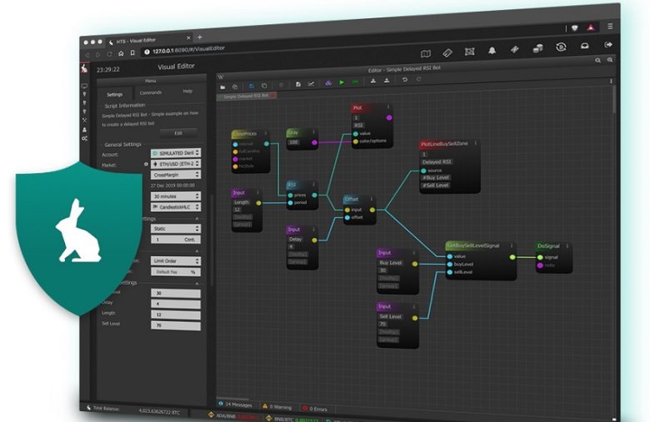Open the Limit Order dropdown
Viewport: 650px width, 422px height.
click(x=176, y=261)
